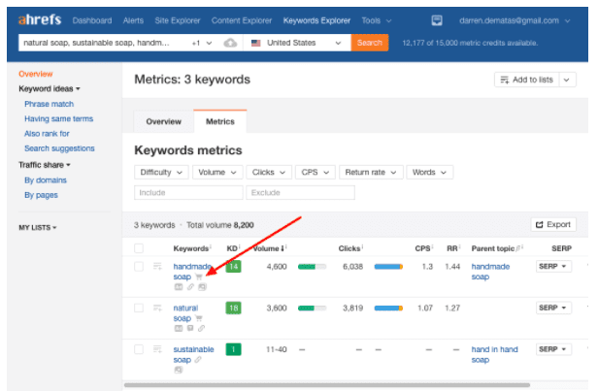Open SERP dropdown for handmade soap
Image resolution: width=598 pixels, height=391 pixels.
(x=552, y=266)
